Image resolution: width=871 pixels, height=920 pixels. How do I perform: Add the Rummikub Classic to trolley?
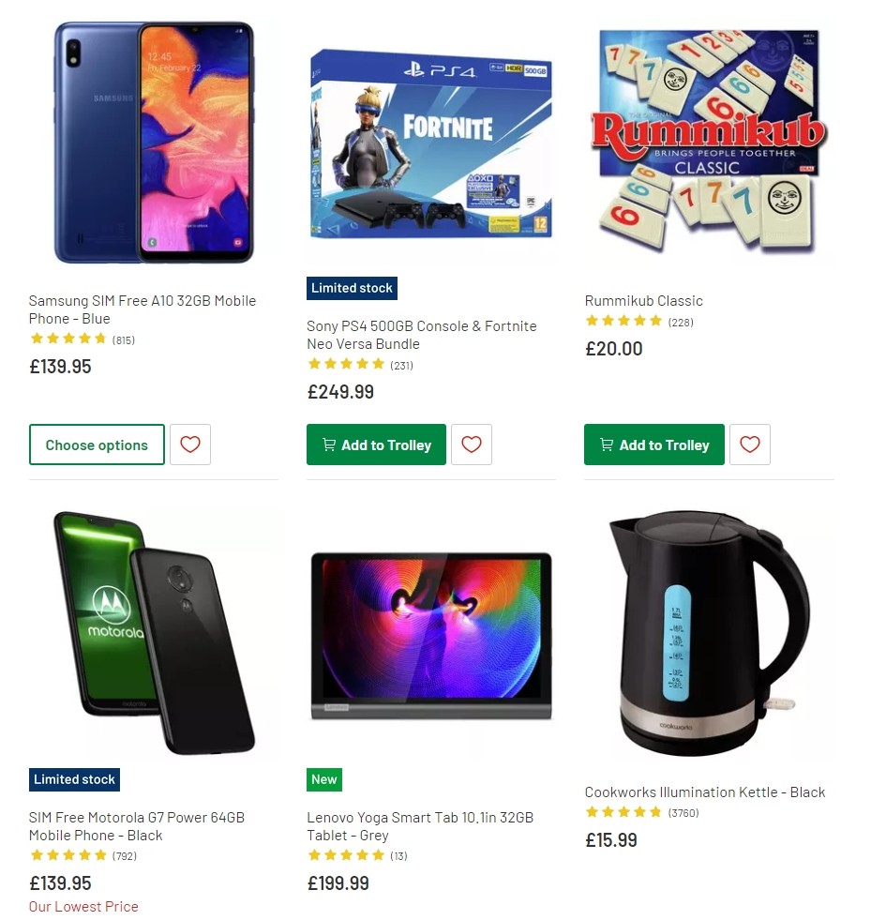coord(653,445)
